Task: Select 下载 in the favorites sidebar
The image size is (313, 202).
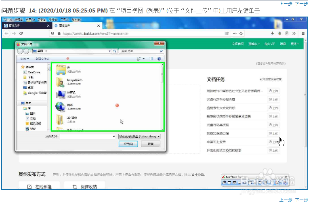Action: [29, 77]
